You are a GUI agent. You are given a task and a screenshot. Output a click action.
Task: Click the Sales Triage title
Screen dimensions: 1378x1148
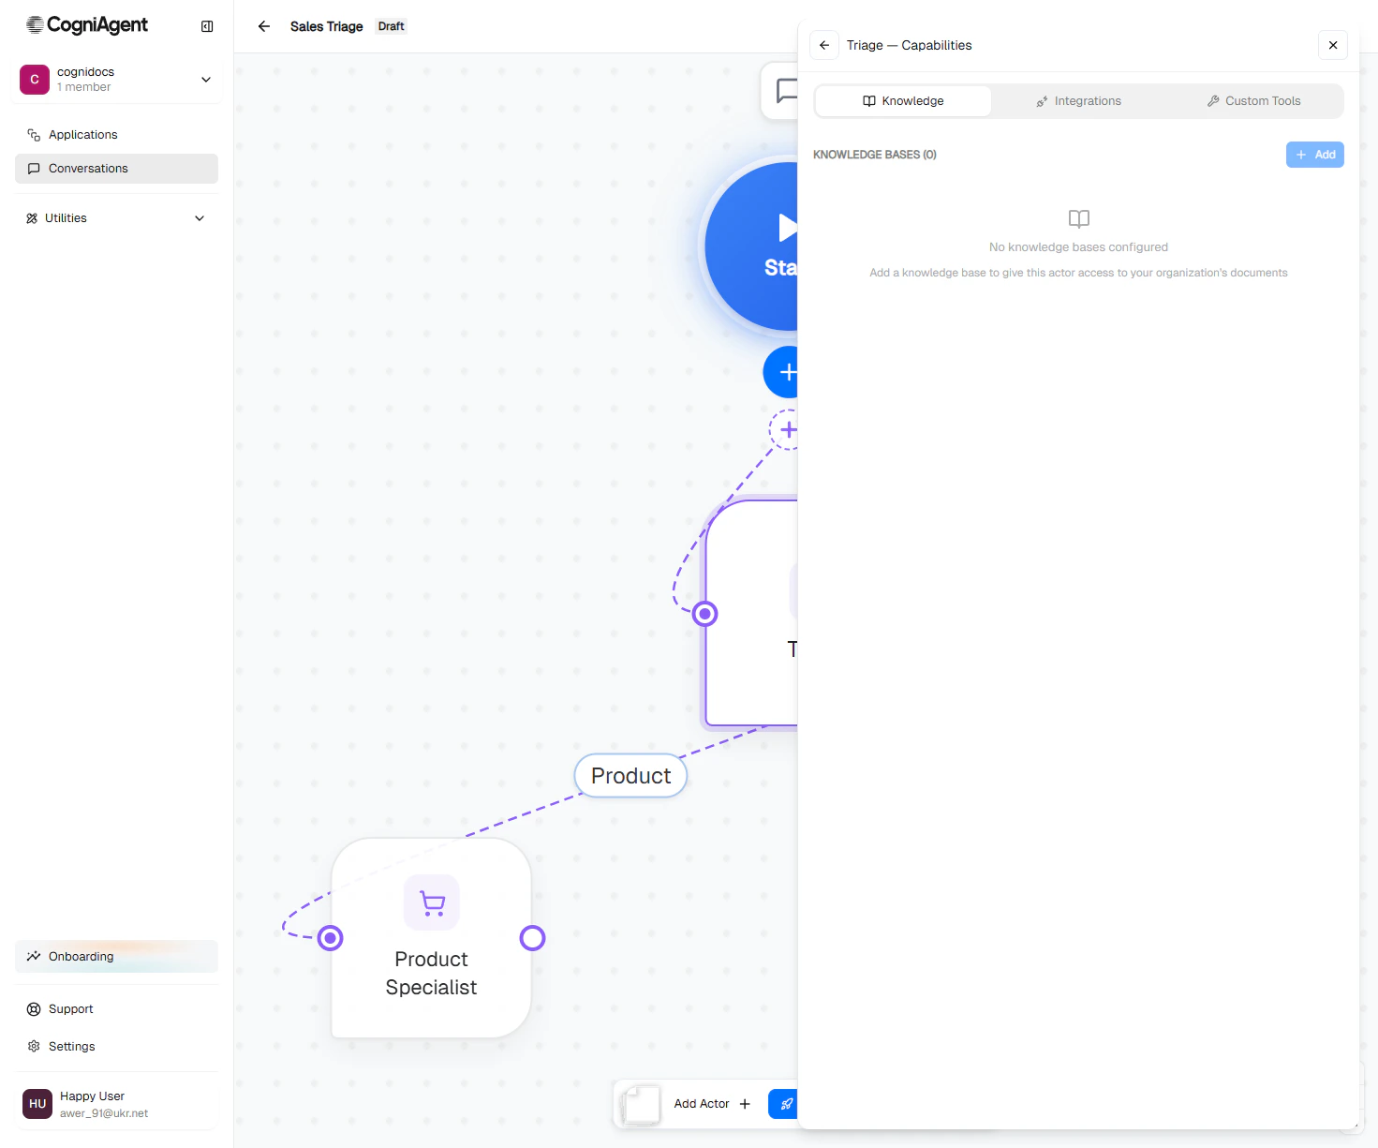point(326,26)
